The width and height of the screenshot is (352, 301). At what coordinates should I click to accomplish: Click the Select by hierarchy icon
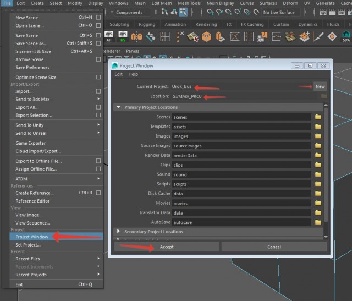164,12
